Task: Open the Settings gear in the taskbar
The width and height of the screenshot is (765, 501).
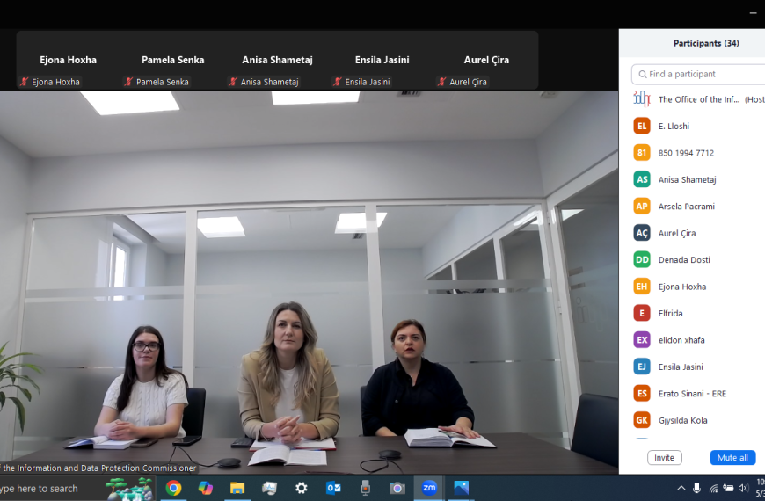Action: 302,488
